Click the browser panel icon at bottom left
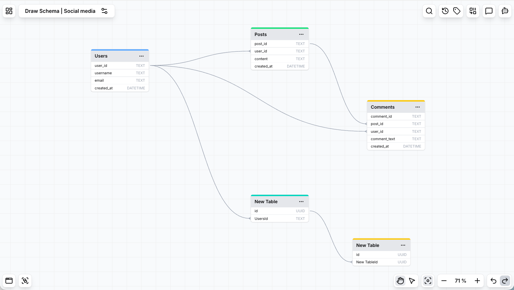Viewport: 514px width, 290px height. pyautogui.click(x=9, y=281)
